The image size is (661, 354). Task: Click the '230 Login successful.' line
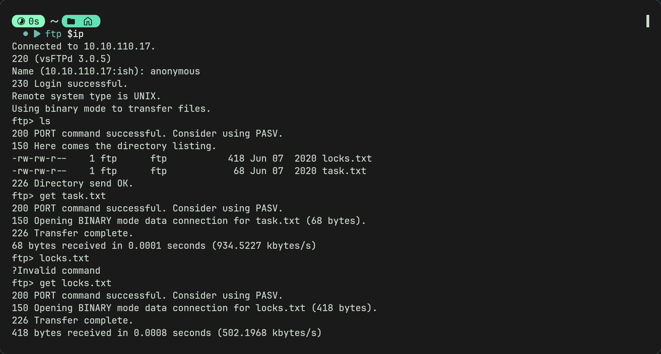click(70, 84)
